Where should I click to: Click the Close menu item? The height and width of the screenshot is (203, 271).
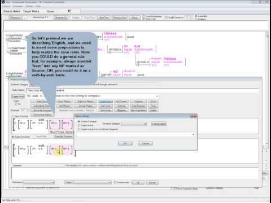tap(50, 11)
